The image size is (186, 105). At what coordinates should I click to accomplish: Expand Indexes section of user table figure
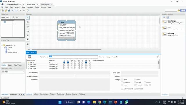click(x=74, y=38)
